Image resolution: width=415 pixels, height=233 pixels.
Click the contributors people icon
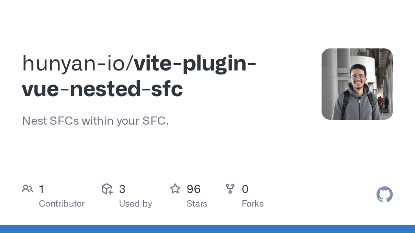pyautogui.click(x=27, y=189)
